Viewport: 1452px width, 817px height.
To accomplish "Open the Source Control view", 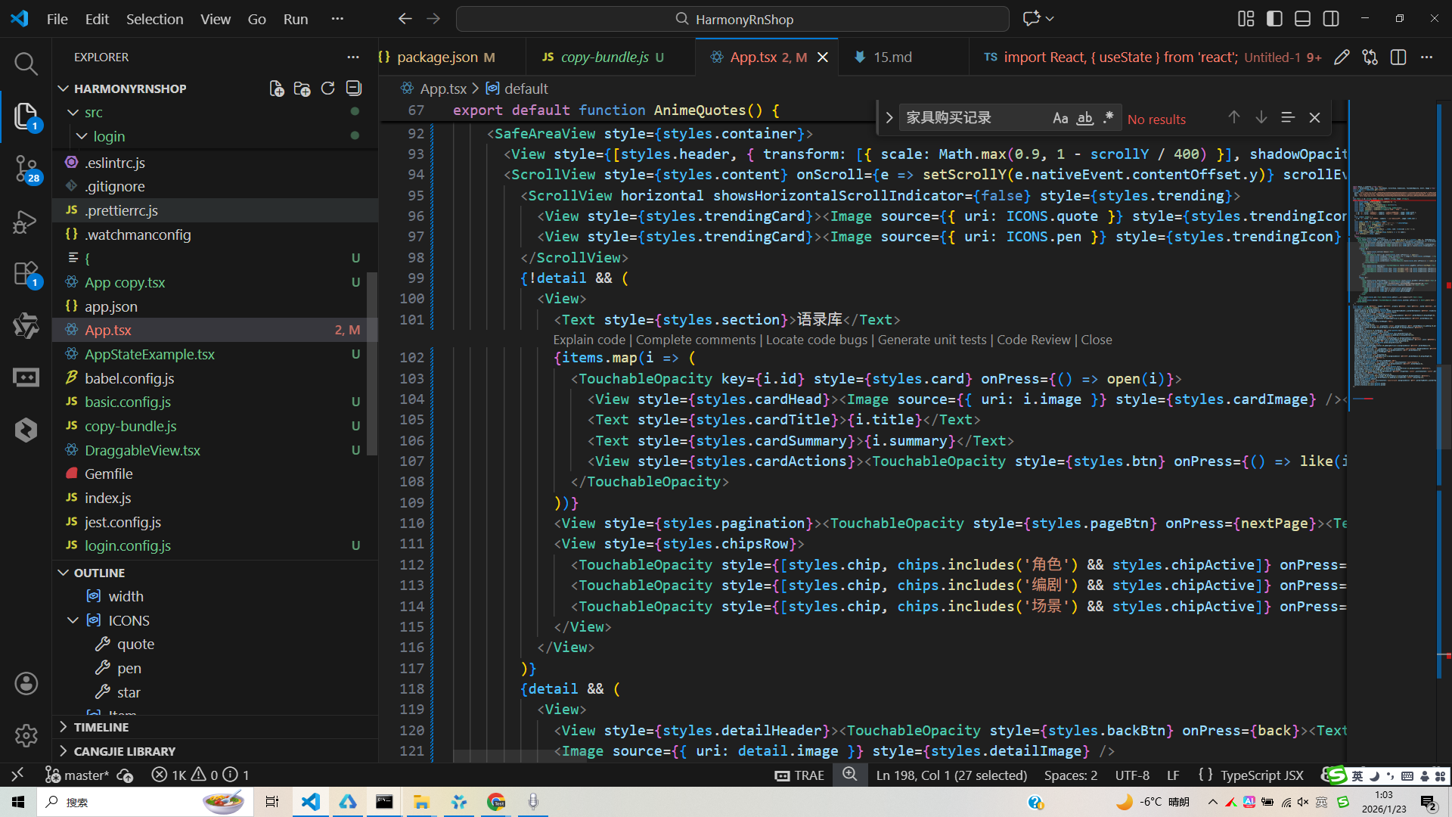I will pos(26,168).
